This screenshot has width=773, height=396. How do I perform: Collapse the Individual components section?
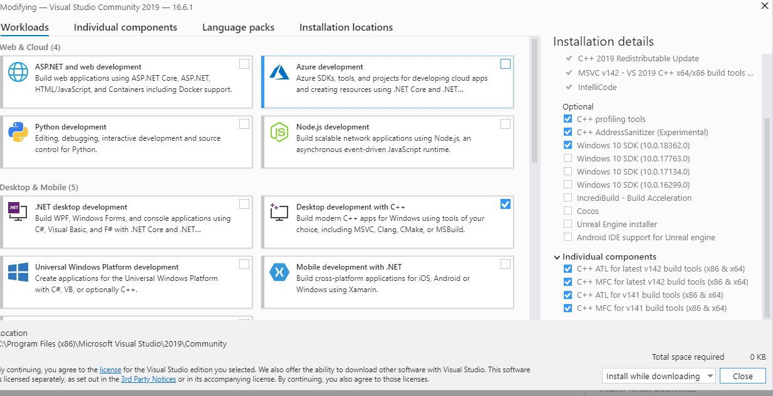pyautogui.click(x=557, y=256)
